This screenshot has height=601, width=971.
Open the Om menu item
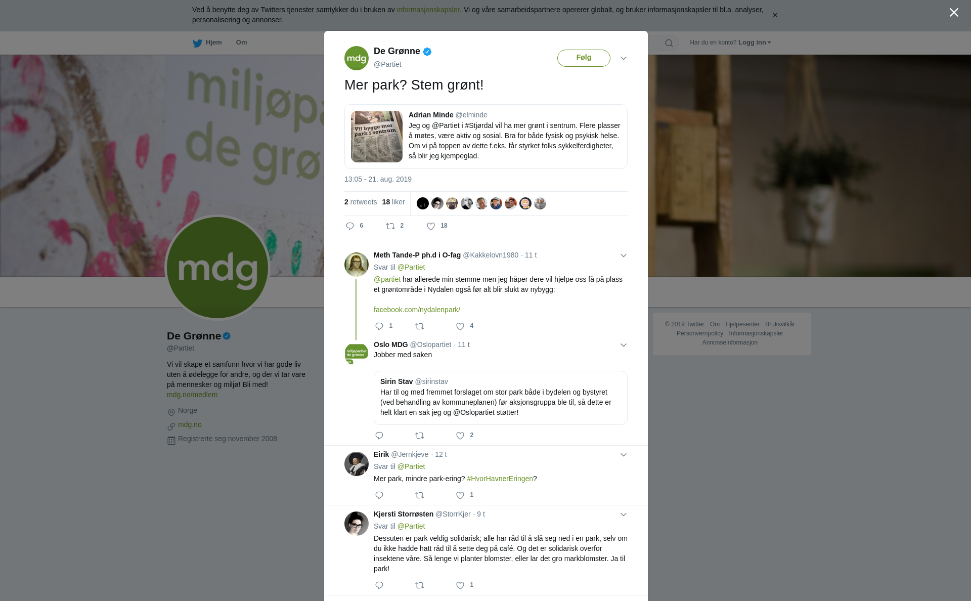241,42
